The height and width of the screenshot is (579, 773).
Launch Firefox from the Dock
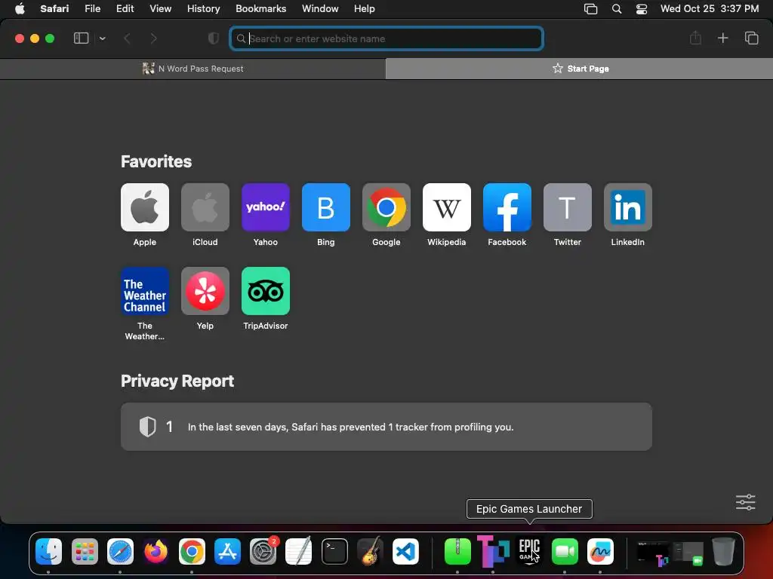coord(156,551)
